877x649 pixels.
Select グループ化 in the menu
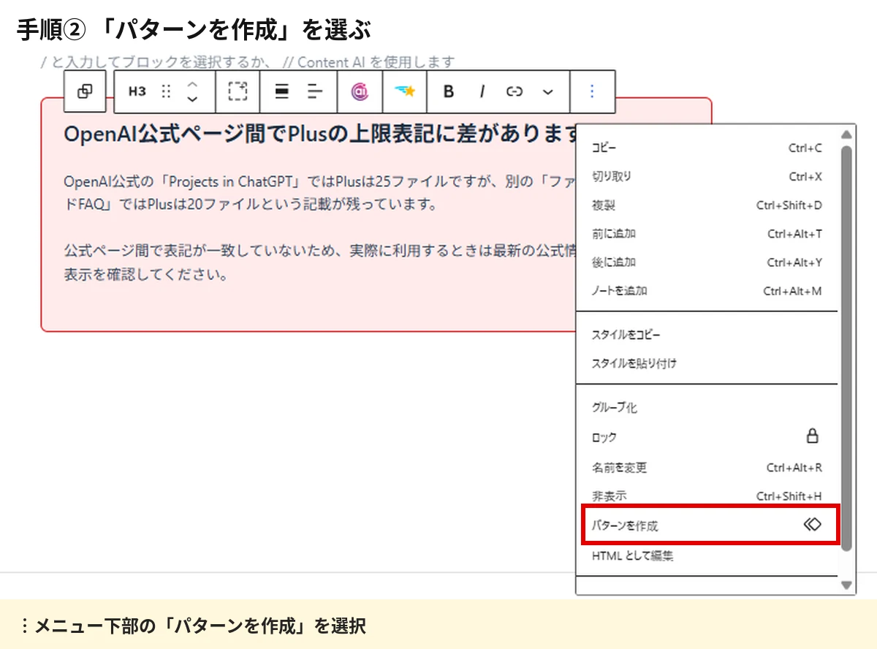(x=707, y=408)
